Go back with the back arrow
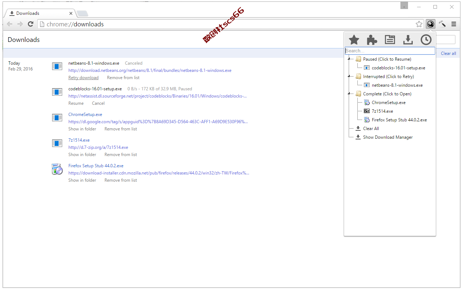 [x=10, y=24]
